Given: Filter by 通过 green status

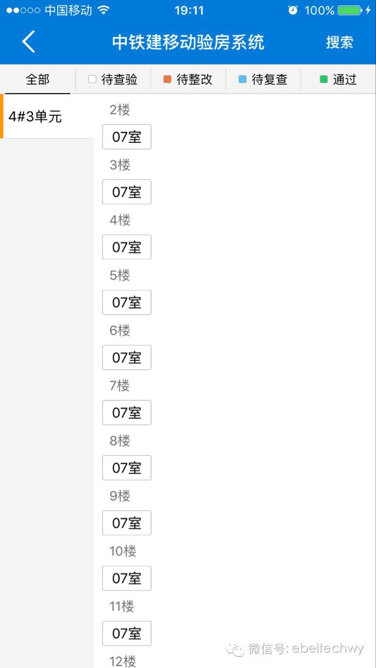Looking at the screenshot, I should click(x=338, y=79).
